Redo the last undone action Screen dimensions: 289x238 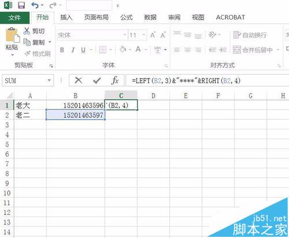(53, 5)
